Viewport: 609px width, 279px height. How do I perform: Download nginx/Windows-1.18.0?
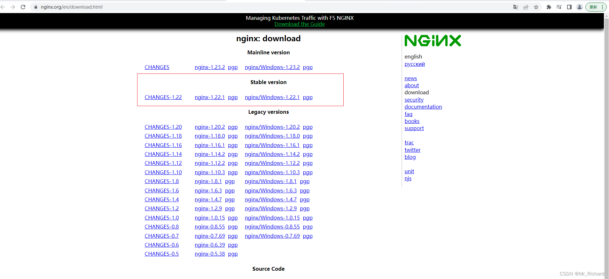pyautogui.click(x=272, y=136)
